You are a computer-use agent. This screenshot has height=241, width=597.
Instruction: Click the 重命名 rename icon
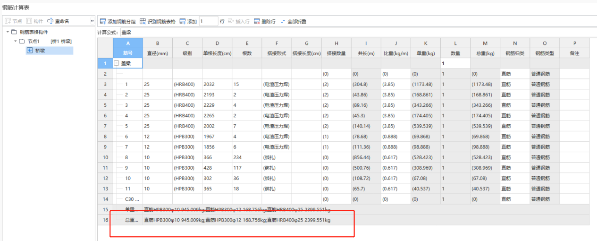[50, 21]
